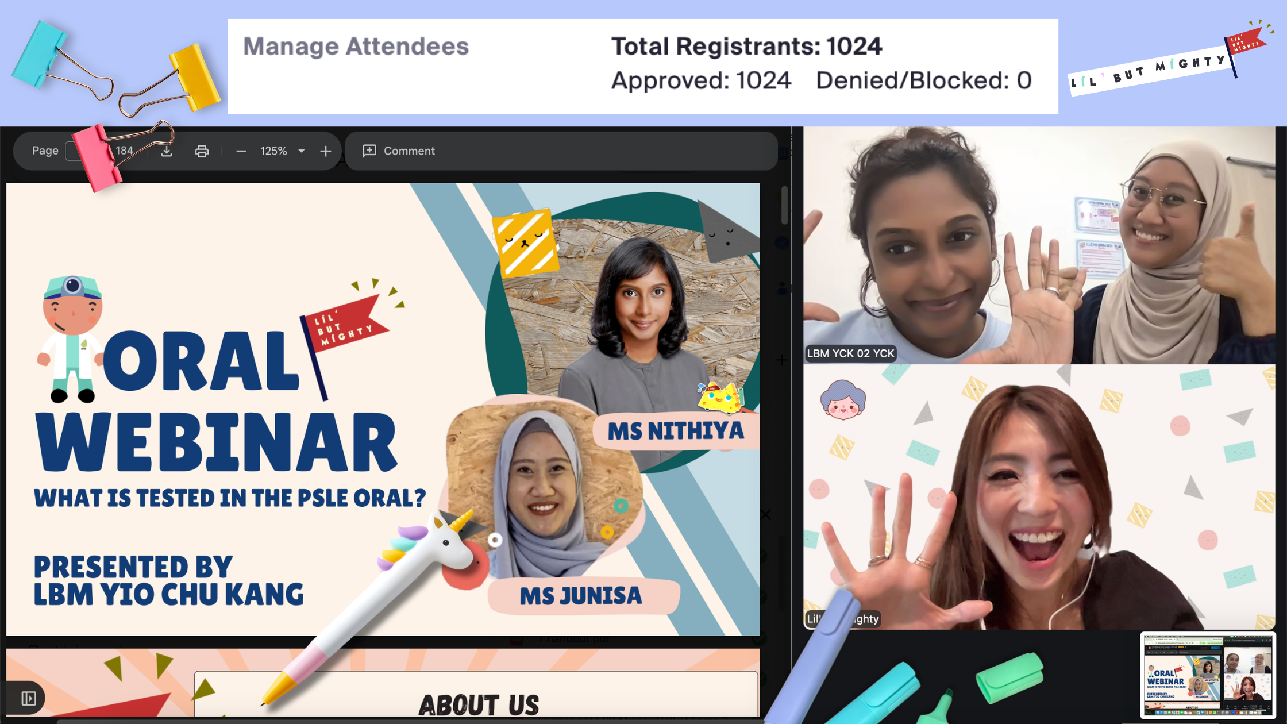Select the Lil' but Mighty video tile
Image resolution: width=1287 pixels, height=724 pixels.
pyautogui.click(x=1039, y=497)
